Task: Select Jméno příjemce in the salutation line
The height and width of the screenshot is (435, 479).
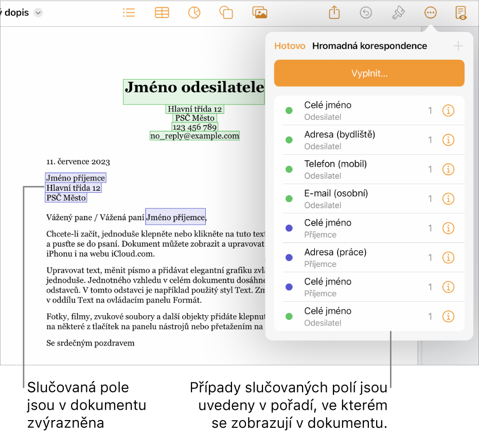Action: 175,217
